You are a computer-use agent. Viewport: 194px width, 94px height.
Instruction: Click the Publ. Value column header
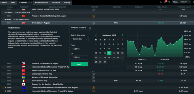(162, 7)
